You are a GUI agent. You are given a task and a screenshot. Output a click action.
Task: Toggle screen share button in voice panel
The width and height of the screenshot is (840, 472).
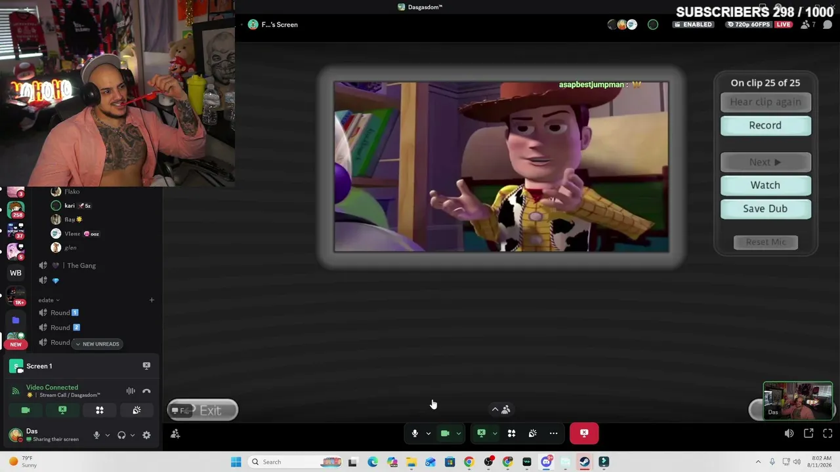[x=62, y=410]
